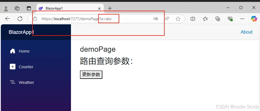This screenshot has width=260, height=111.
Task: Open the About link
Action: [x=247, y=32]
